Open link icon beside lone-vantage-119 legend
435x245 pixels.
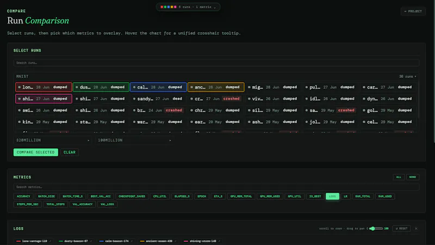pos(50,241)
